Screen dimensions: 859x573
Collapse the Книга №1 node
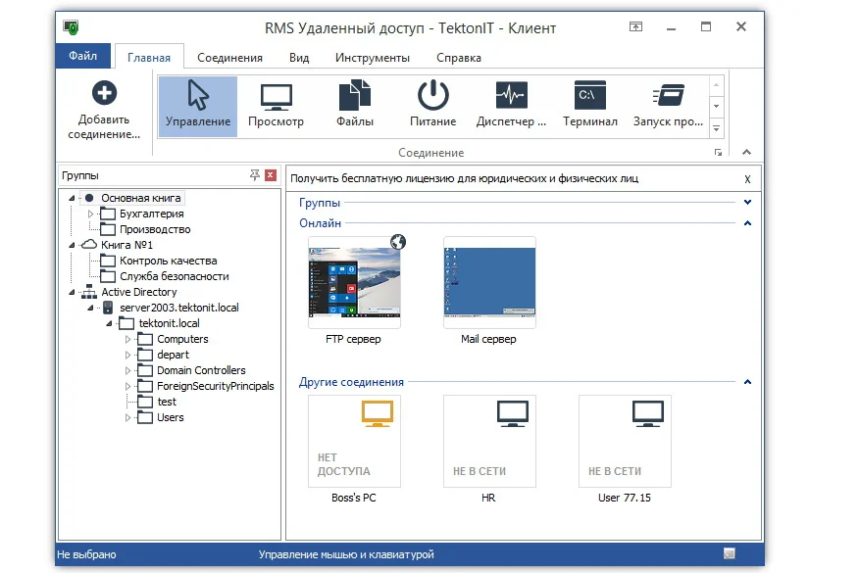pyautogui.click(x=72, y=245)
